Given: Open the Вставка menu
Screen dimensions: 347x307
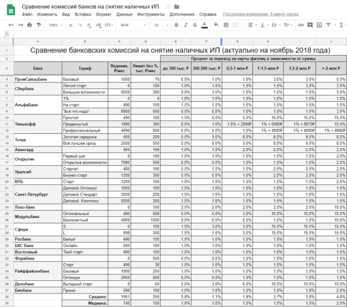Looking at the screenshot, I should [x=82, y=15].
